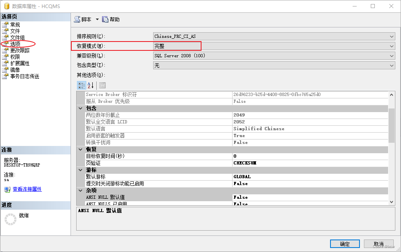The image size is (401, 252).
Task: Click the False value for ANSI NULL 默认值
Action: click(x=240, y=197)
